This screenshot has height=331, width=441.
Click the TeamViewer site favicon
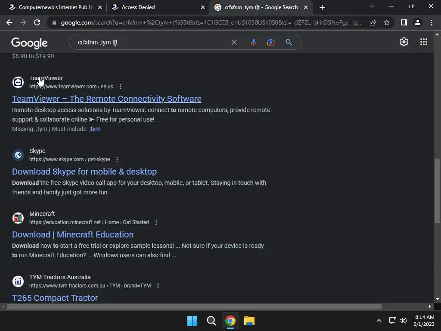[x=18, y=82]
